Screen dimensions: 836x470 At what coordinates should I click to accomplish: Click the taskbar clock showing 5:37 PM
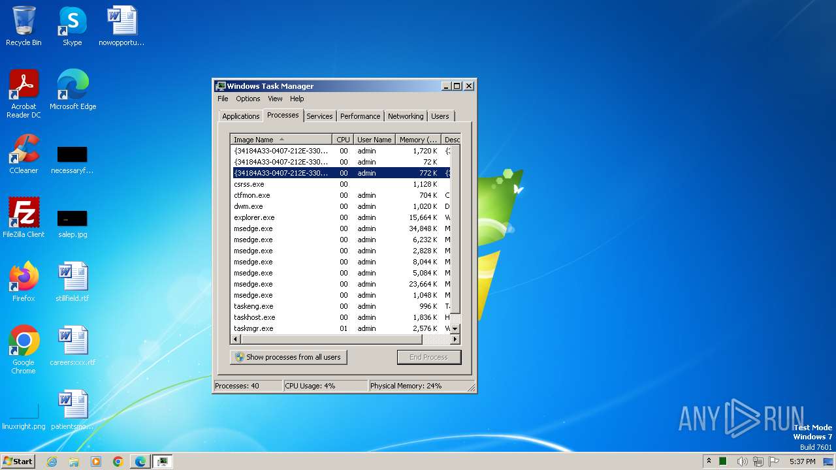[x=802, y=462]
